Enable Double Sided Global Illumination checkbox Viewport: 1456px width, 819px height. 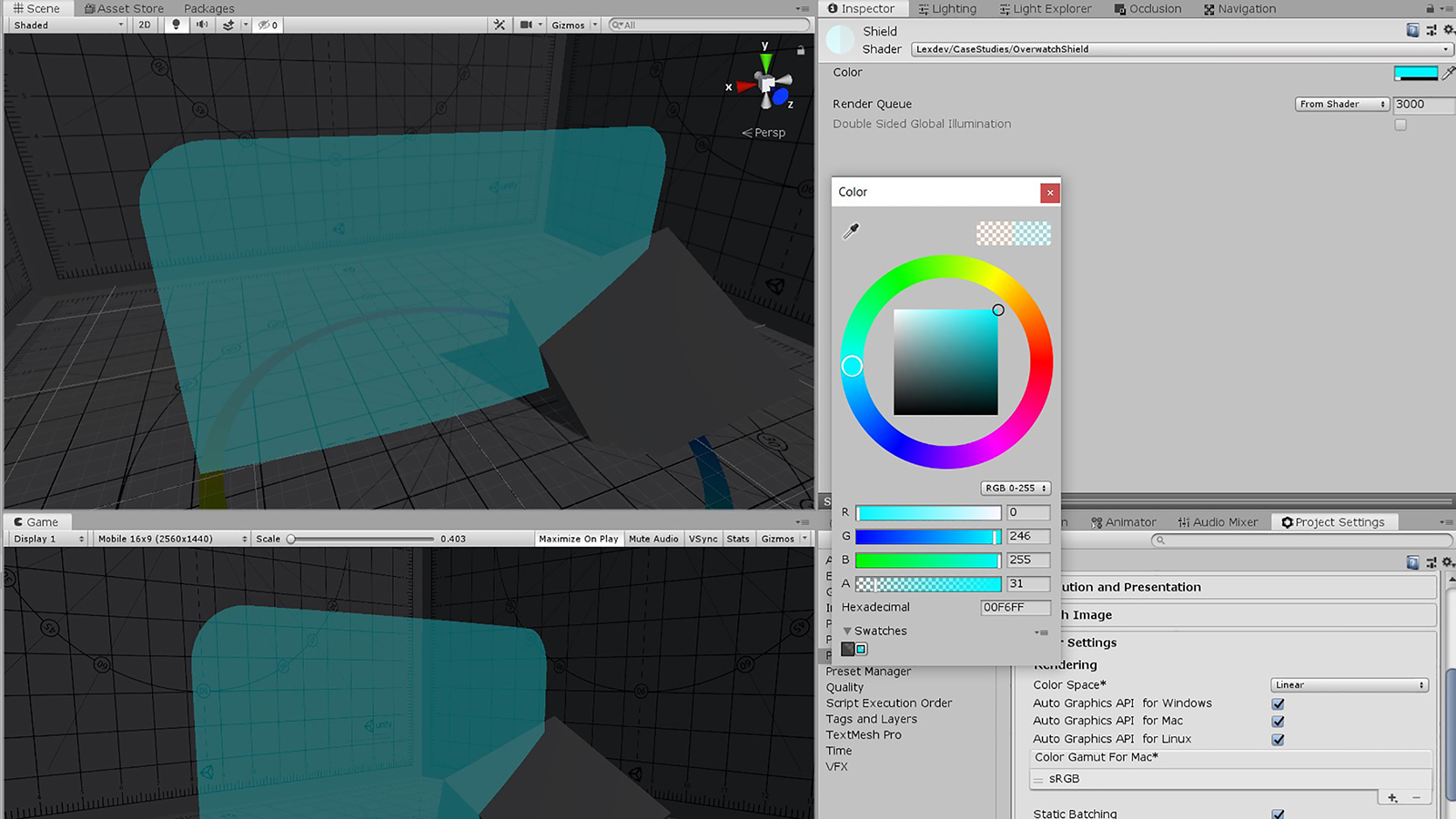click(1400, 125)
